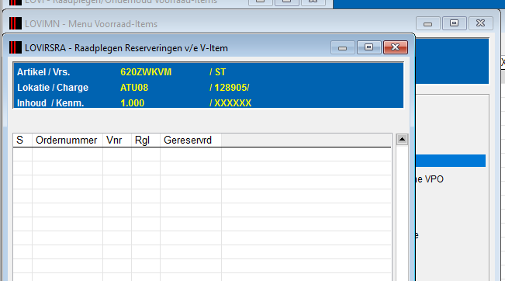Click the LOVIMN Menu Voorraad-Items title bar
This screenshot has height=281, width=505.
[x=209, y=24]
